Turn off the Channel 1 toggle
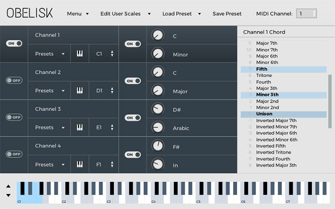This screenshot has width=335, height=209. point(14,43)
